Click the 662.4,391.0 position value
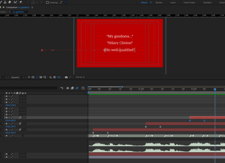 [10, 133]
